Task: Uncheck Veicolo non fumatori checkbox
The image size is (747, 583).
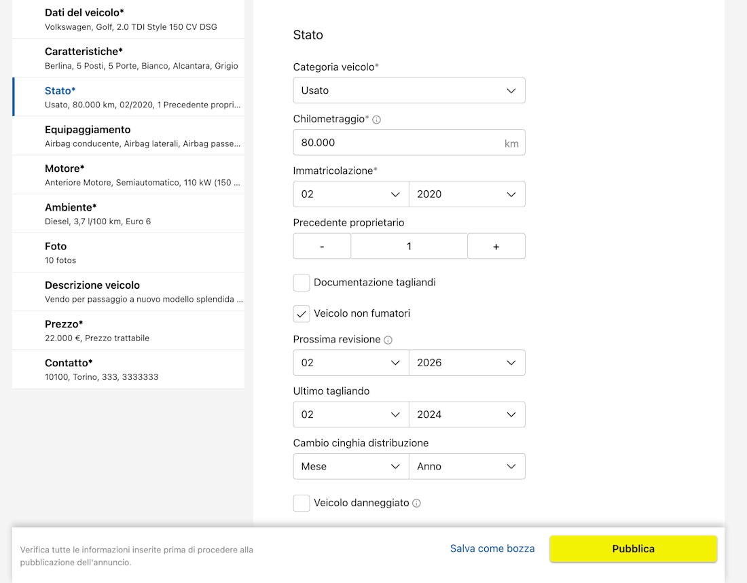Action: (302, 314)
